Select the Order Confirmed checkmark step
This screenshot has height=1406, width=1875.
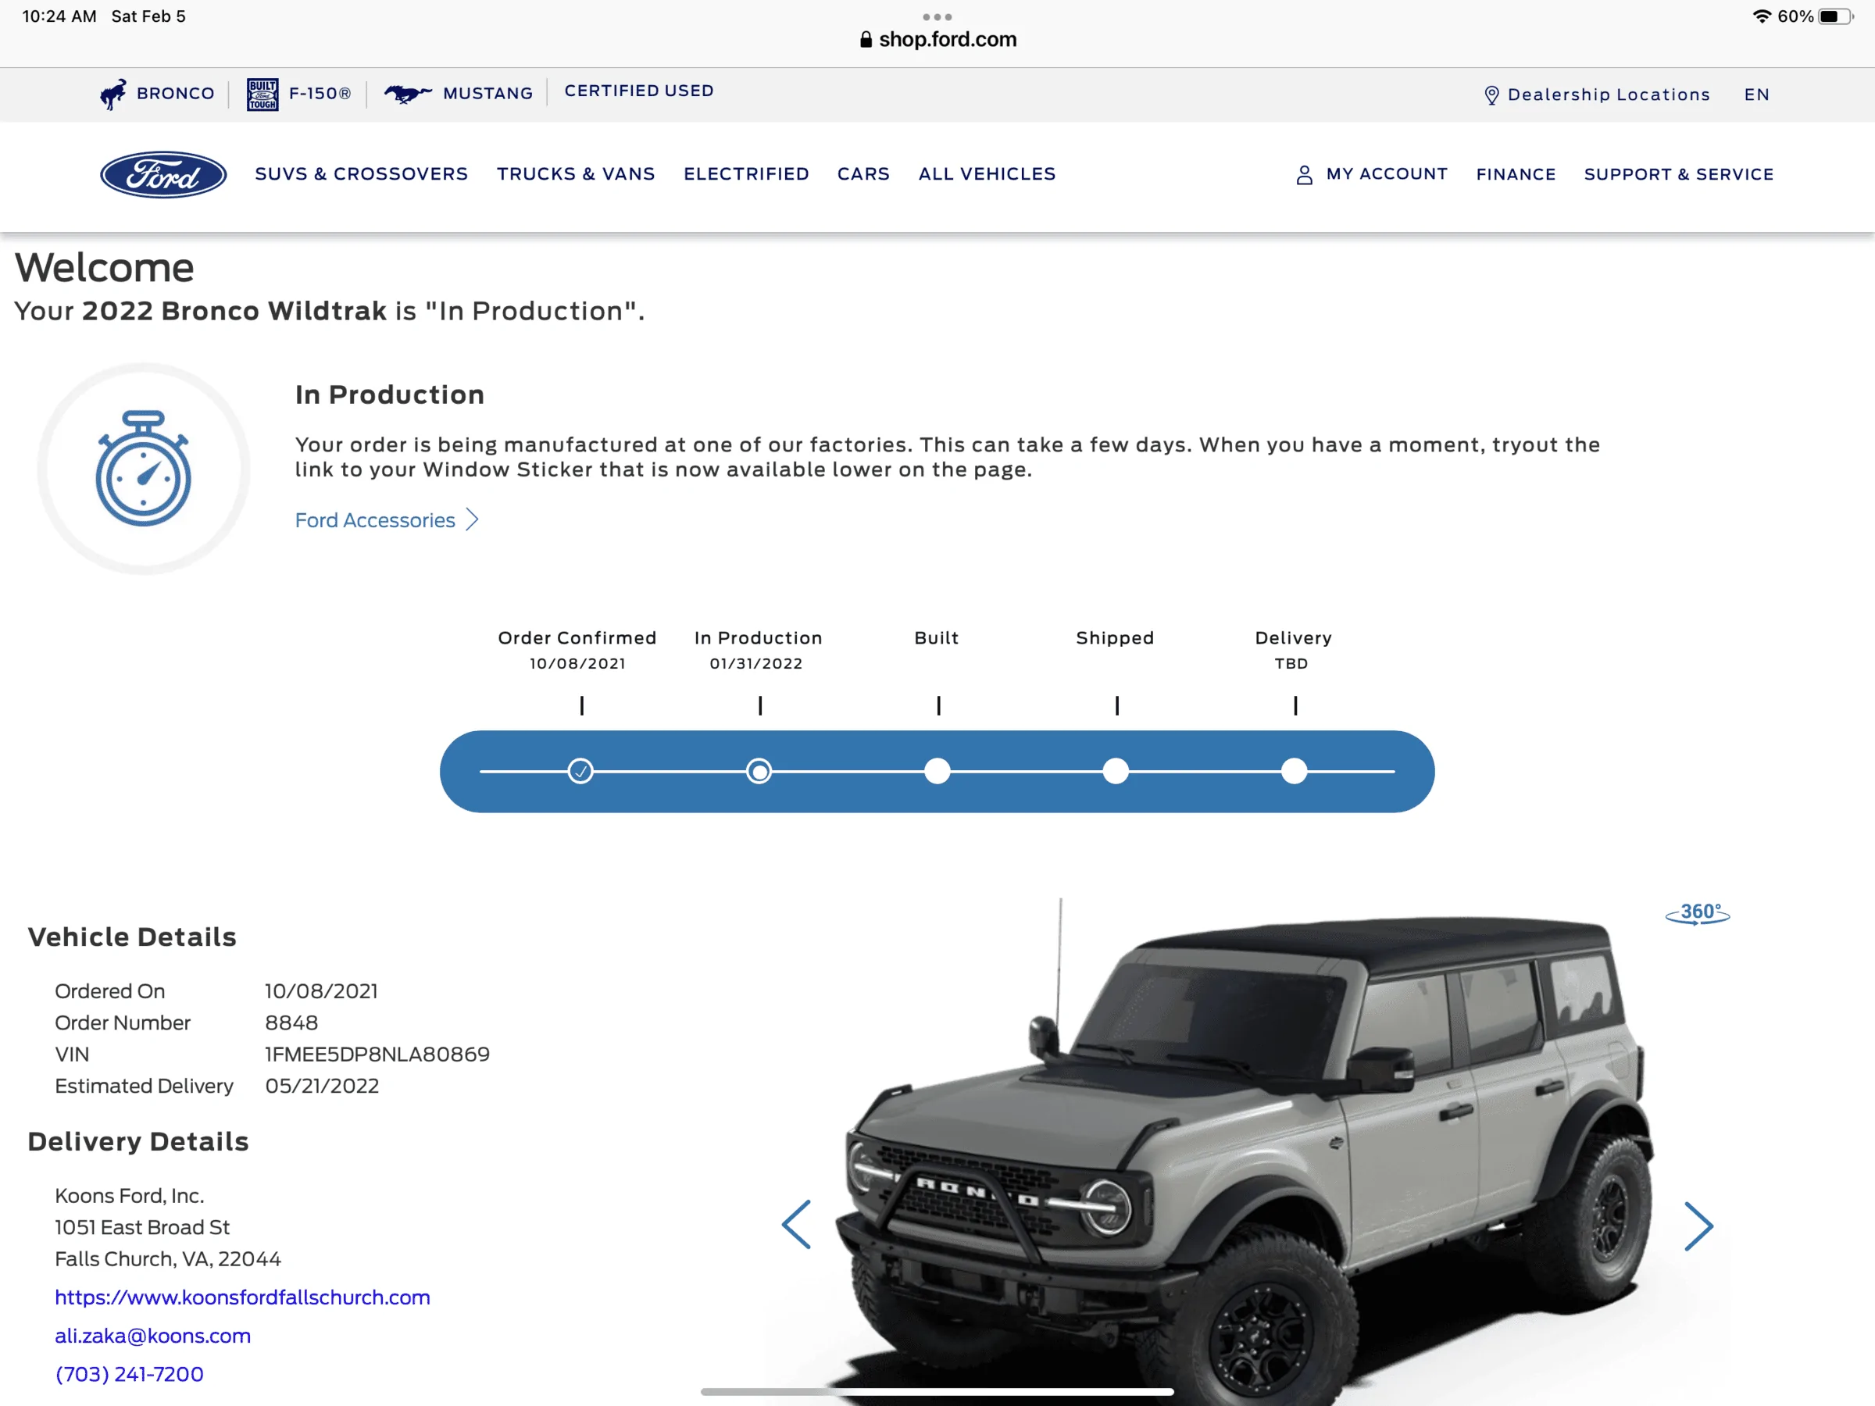click(580, 771)
